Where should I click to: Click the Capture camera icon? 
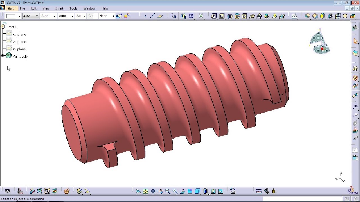(8, 191)
